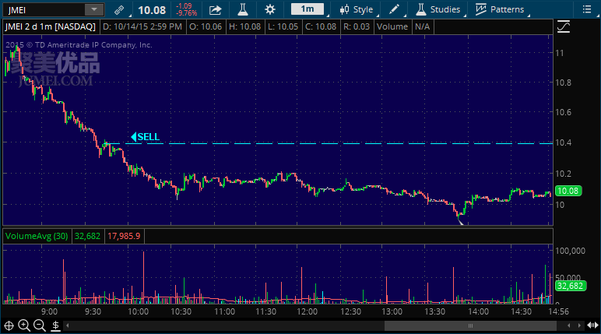The image size is (601, 334).
Task: Open chart settings gear icon
Action: click(270, 9)
